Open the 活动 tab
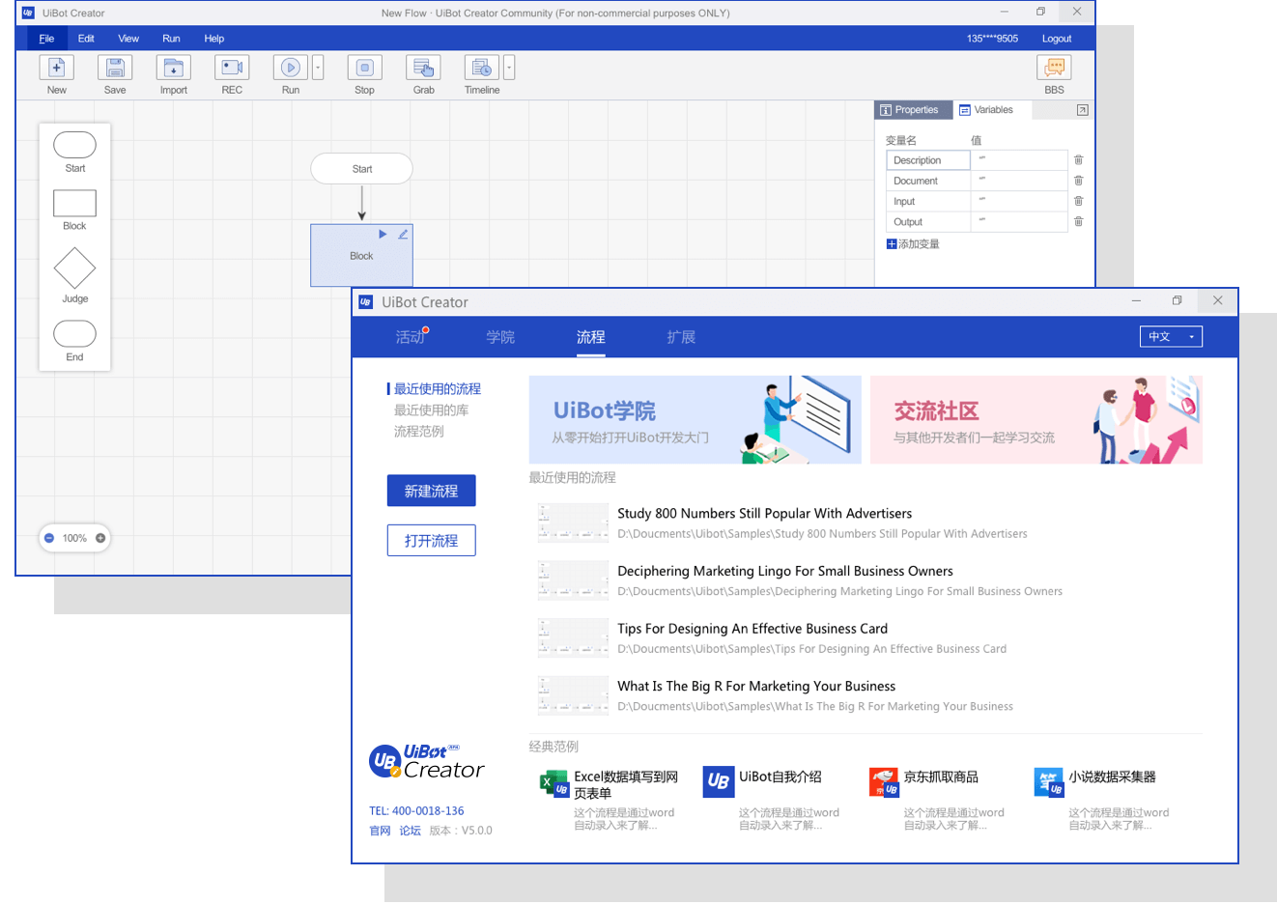Viewport: 1277px width, 904px height. pos(411,337)
